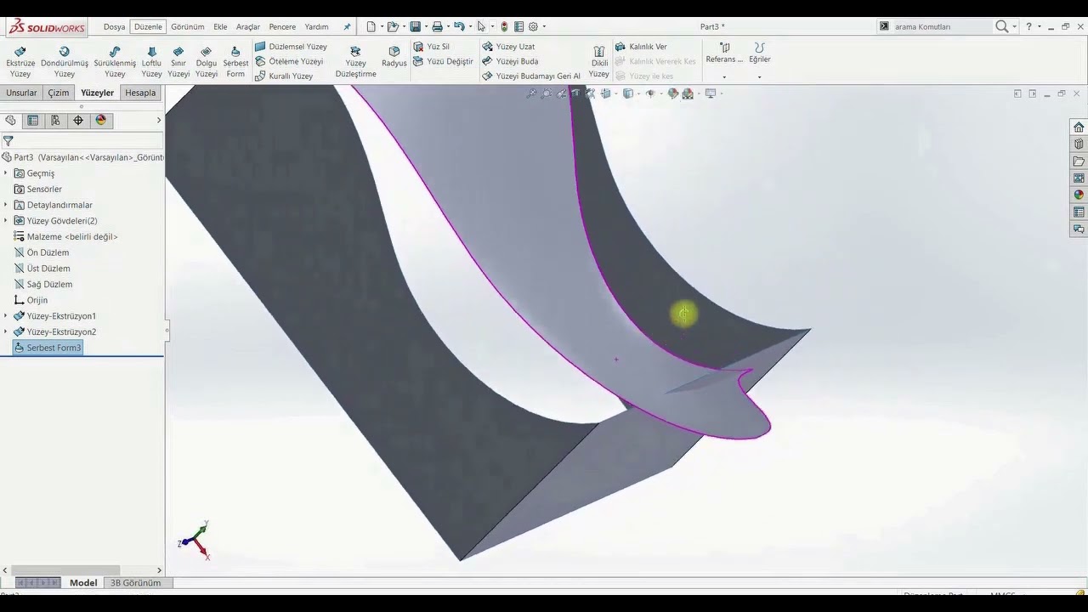Click the Print icon
The image size is (1088, 612).
437,26
